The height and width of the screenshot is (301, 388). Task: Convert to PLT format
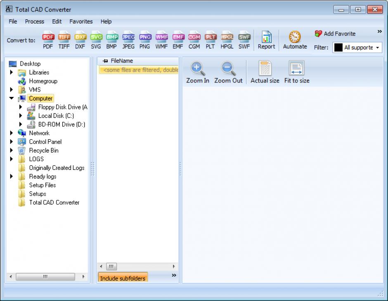coord(211,40)
